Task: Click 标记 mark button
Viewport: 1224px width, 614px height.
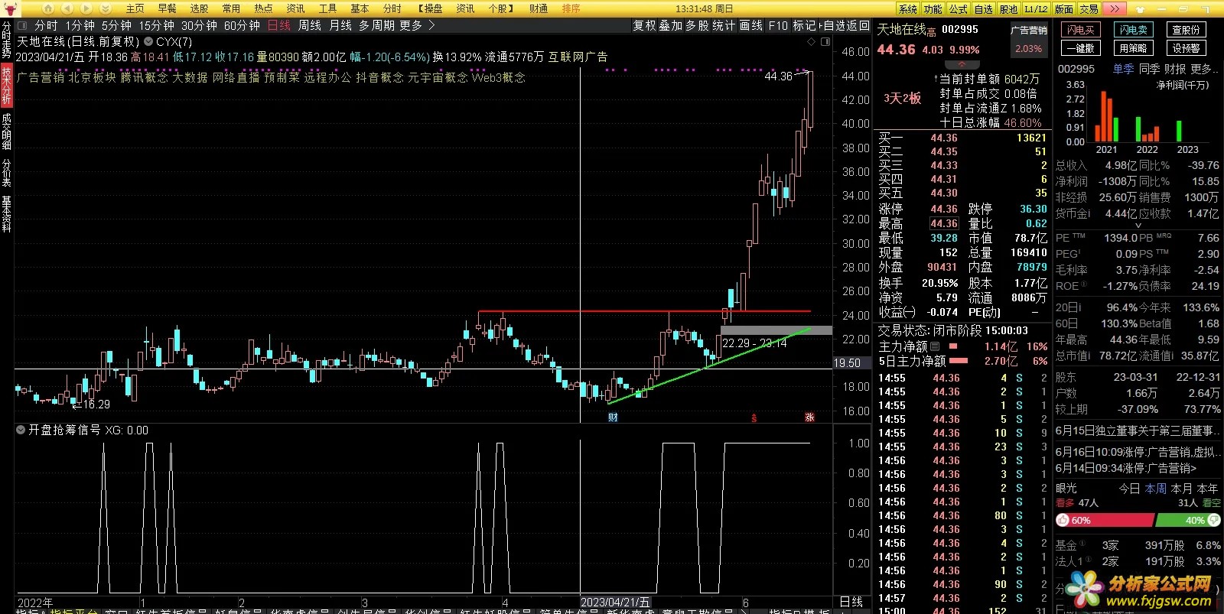Action: [x=804, y=25]
